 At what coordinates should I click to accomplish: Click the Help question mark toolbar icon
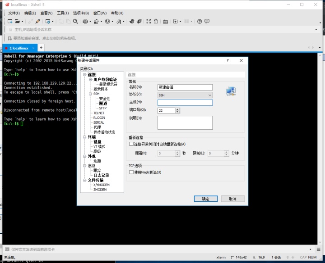tap(200, 21)
